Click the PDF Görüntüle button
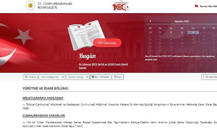This screenshot has width=217, height=128. [x=107, y=43]
